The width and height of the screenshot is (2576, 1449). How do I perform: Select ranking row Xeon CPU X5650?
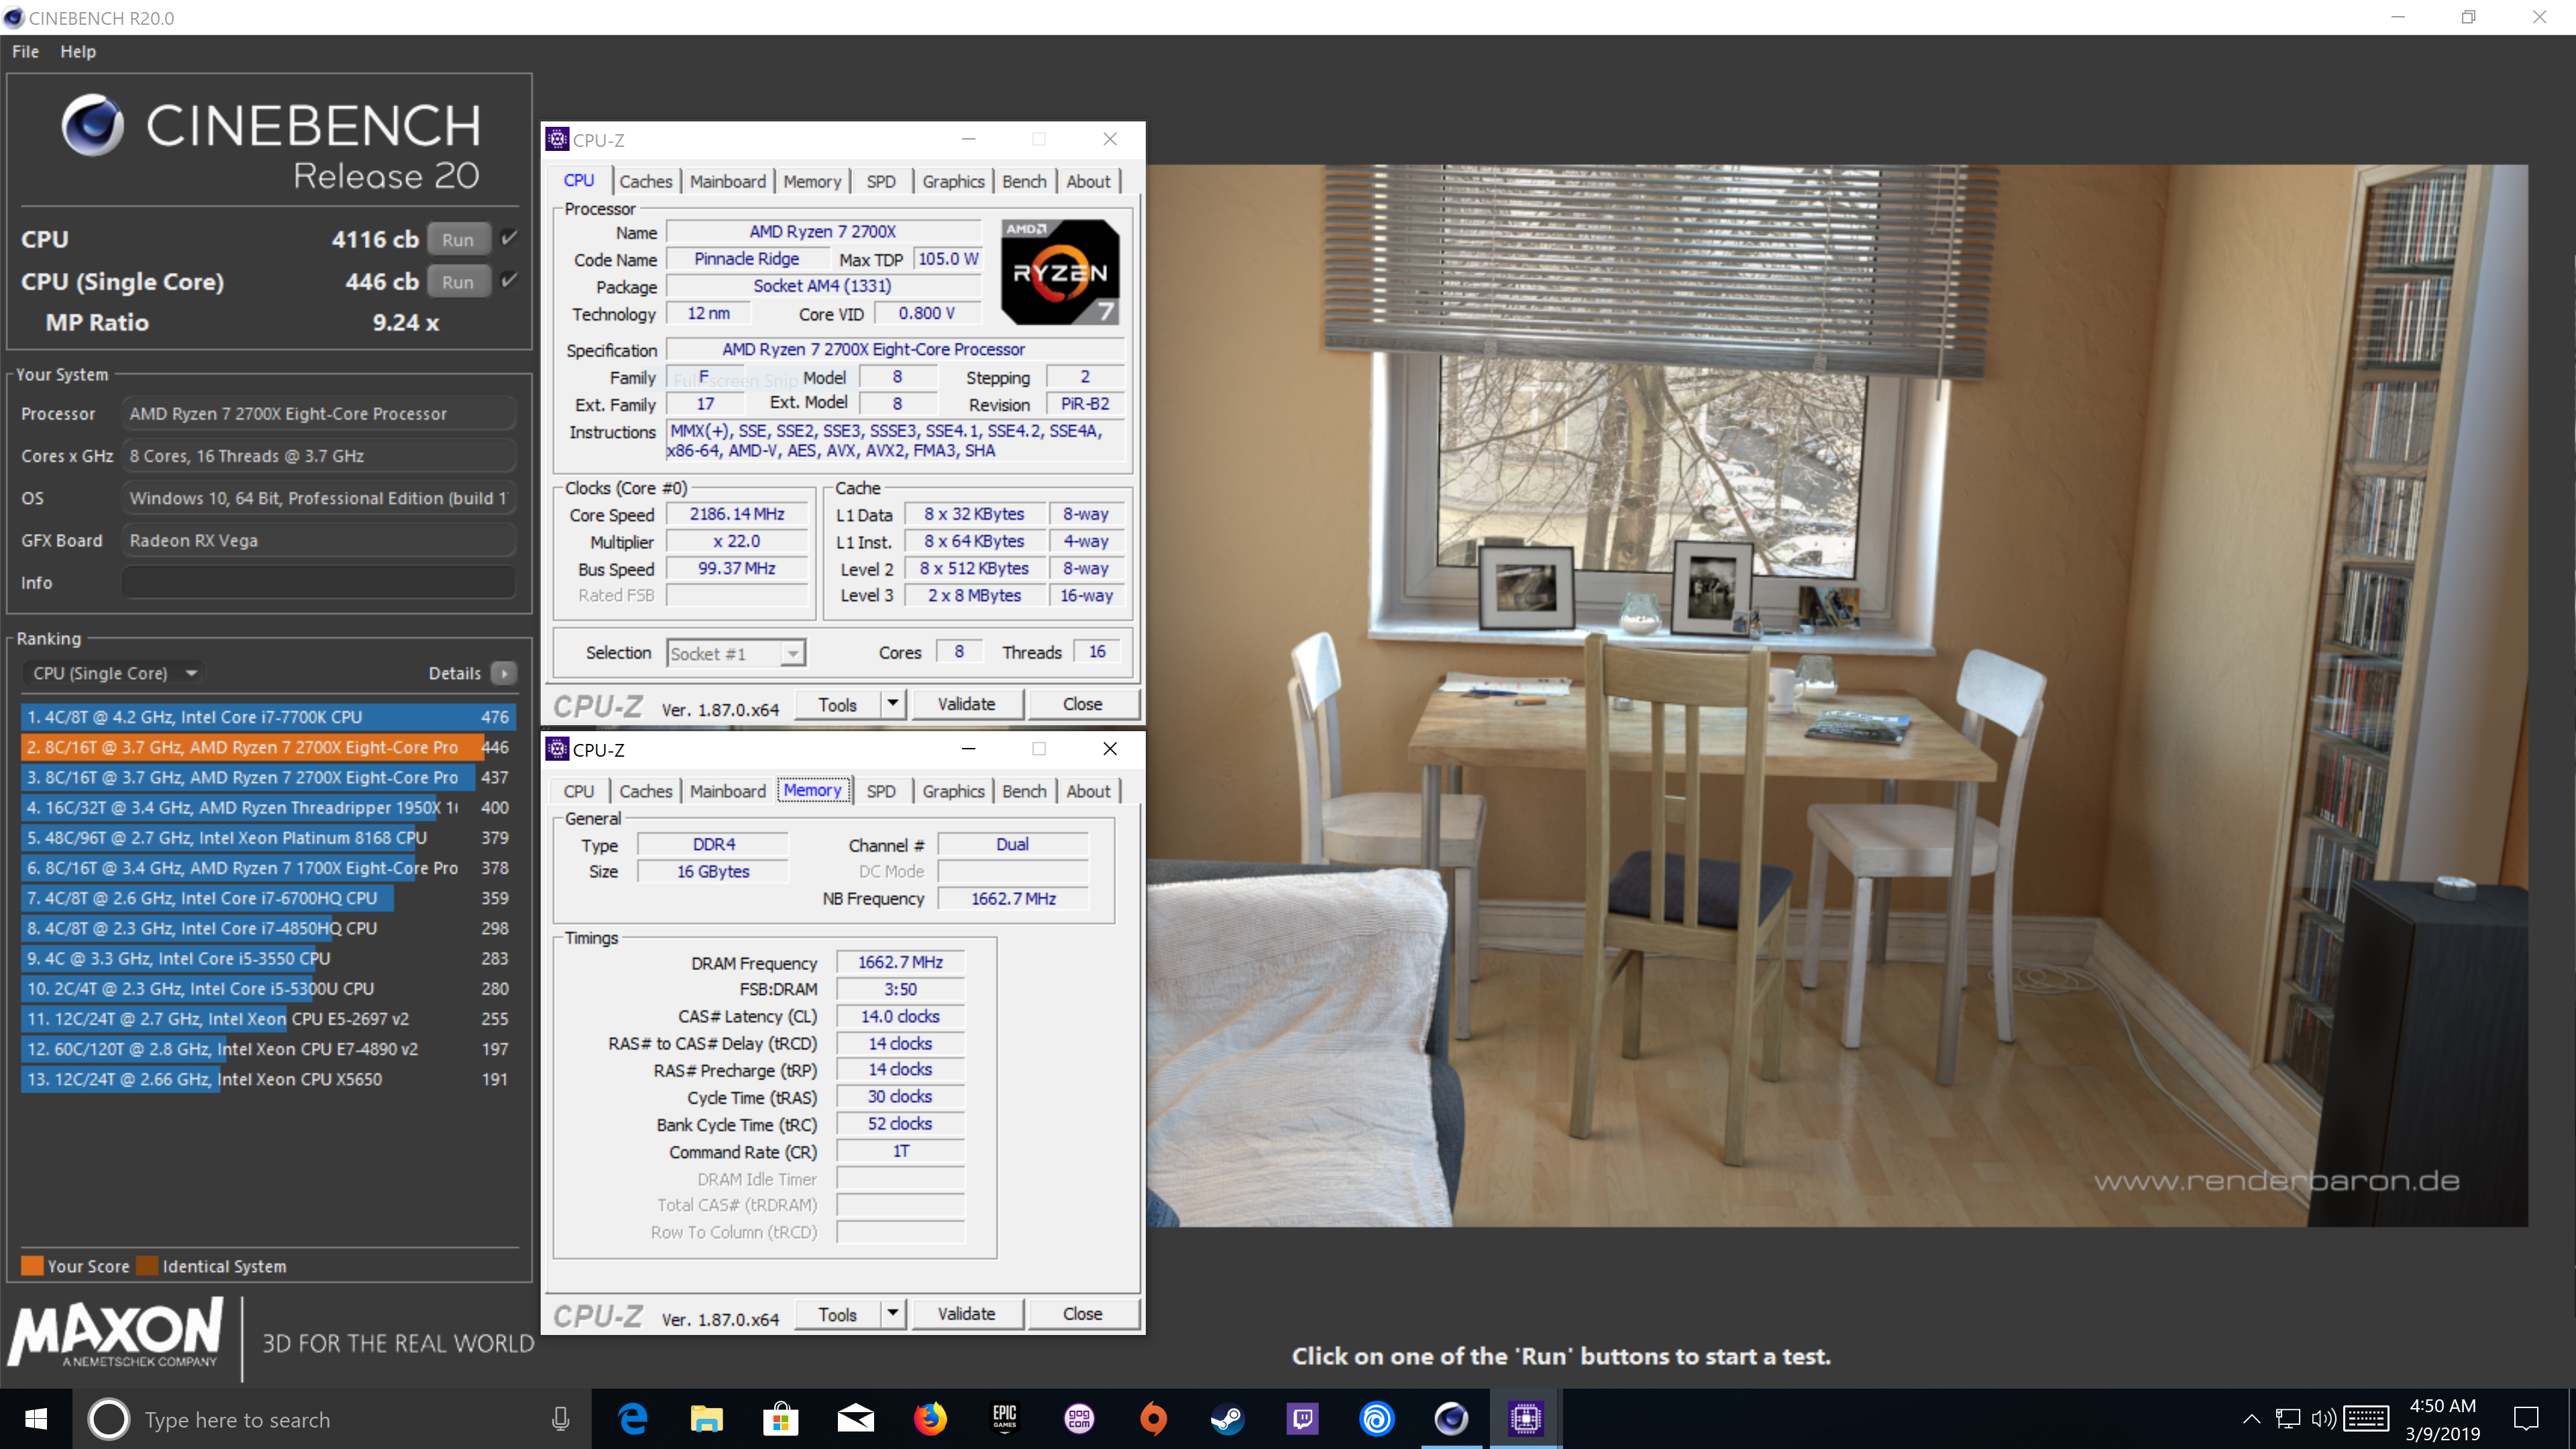coord(267,1079)
